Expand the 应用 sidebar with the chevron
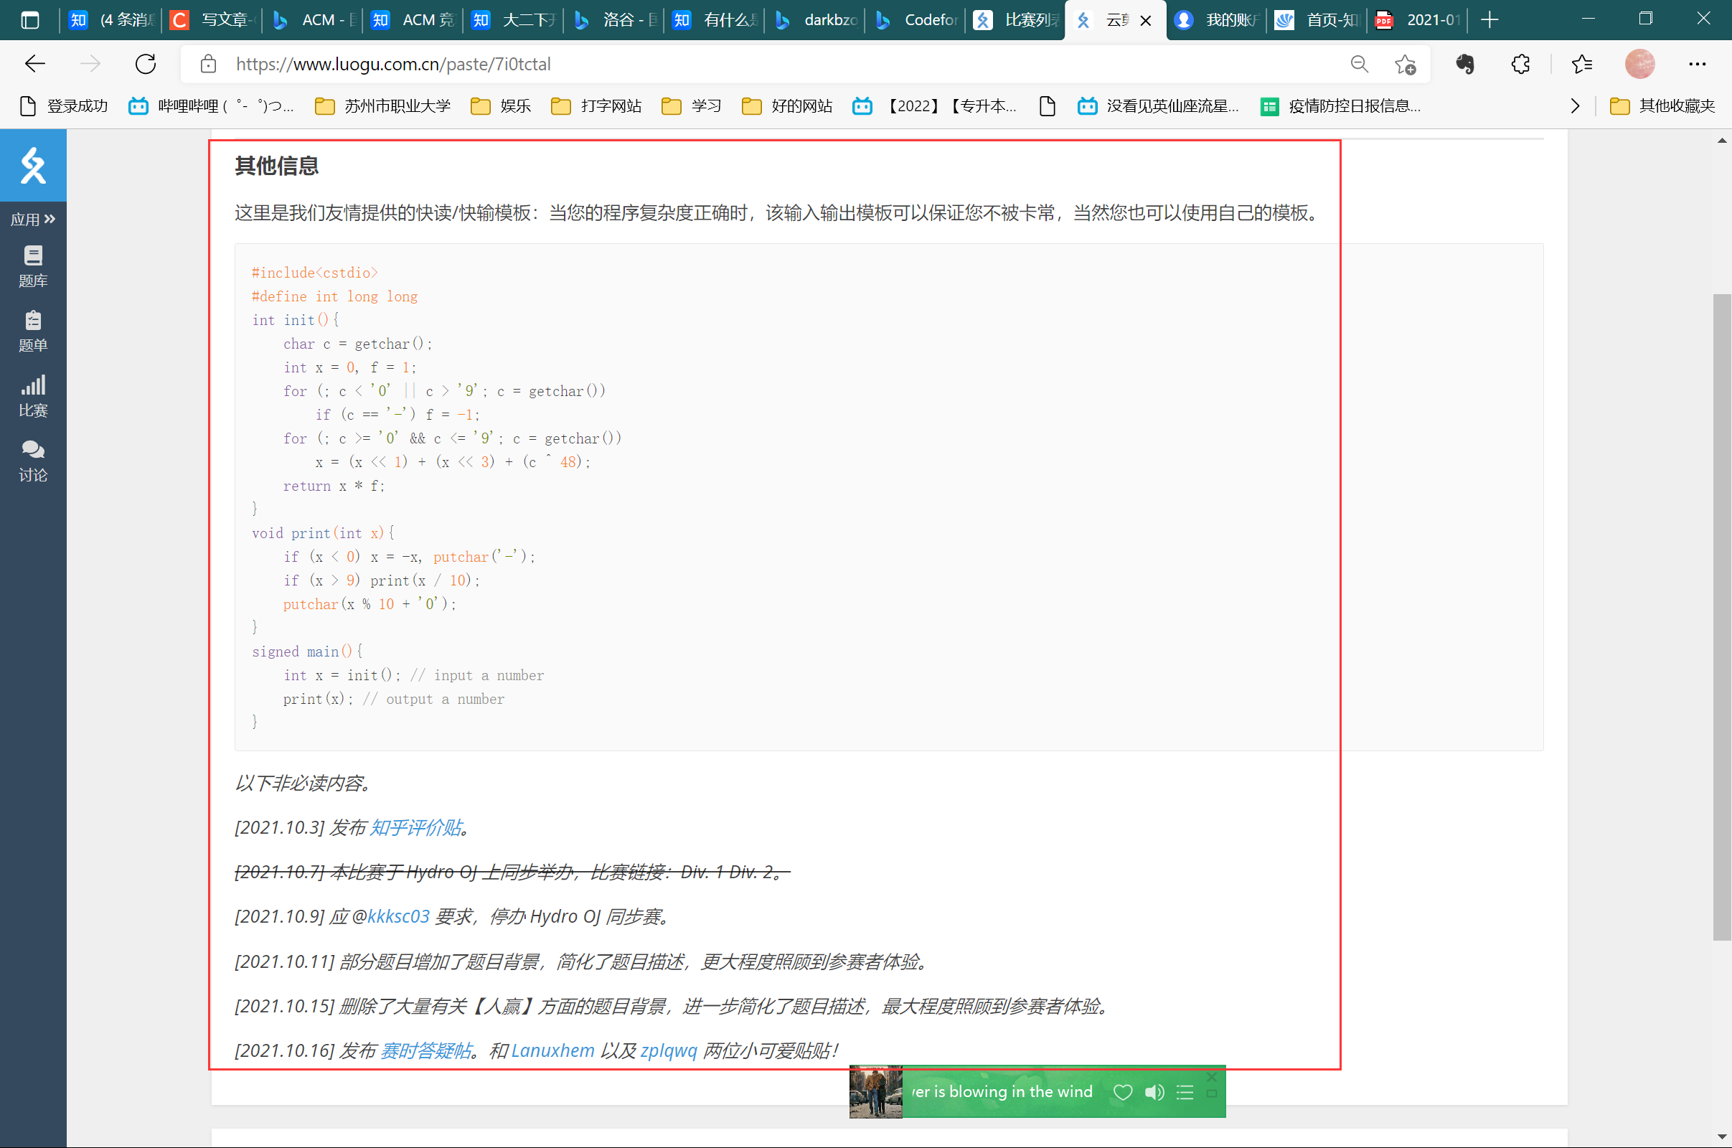This screenshot has width=1732, height=1148. click(50, 218)
